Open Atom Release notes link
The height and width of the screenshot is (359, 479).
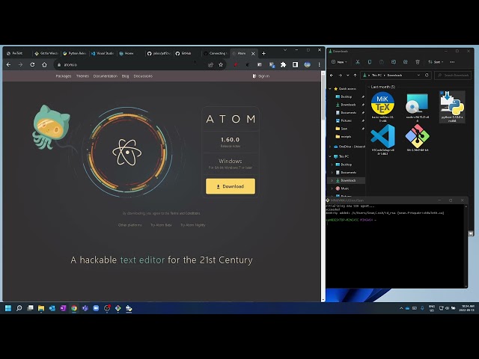pos(231,147)
